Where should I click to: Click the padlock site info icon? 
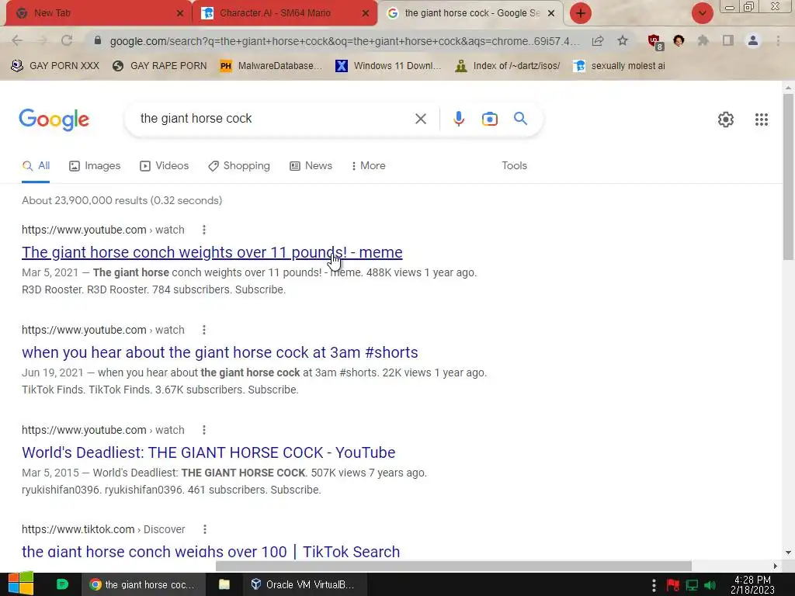(98, 40)
